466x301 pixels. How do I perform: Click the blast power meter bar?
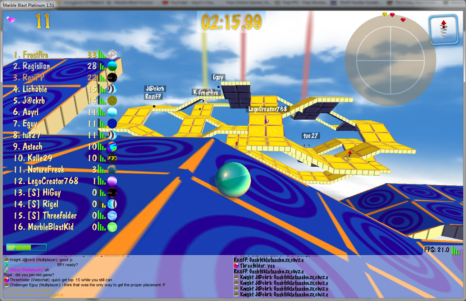click(x=27, y=247)
